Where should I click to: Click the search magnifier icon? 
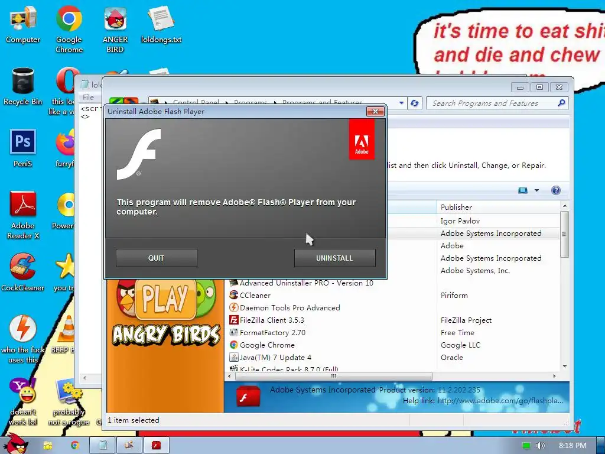[x=561, y=103]
